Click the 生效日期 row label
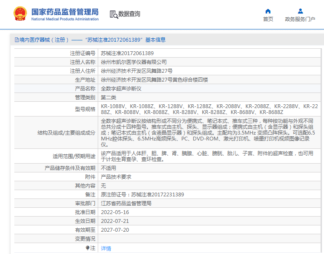 point(85,221)
